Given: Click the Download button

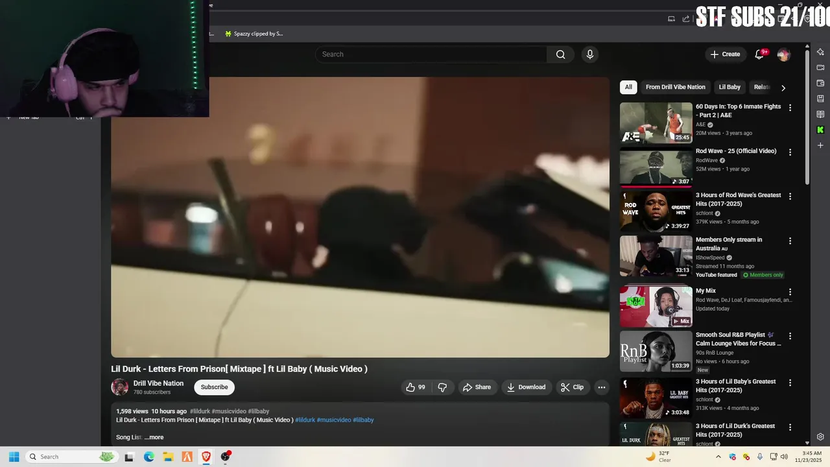Looking at the screenshot, I should (x=527, y=387).
